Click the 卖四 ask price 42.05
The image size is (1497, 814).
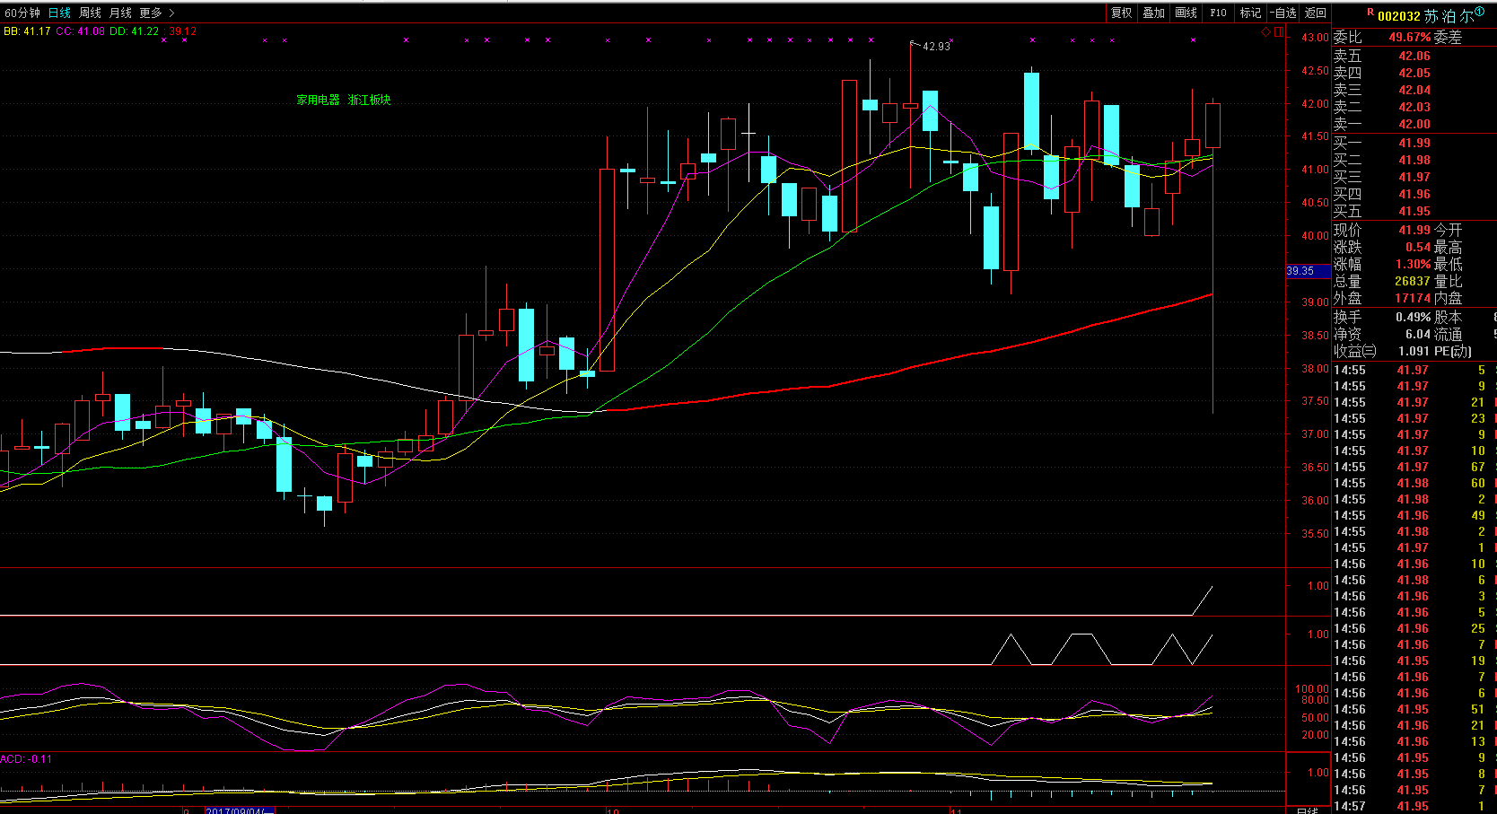point(1414,73)
